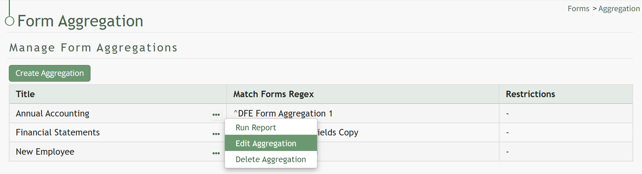
Task: Select the Financial Statements title cell
Action: pyautogui.click(x=58, y=132)
